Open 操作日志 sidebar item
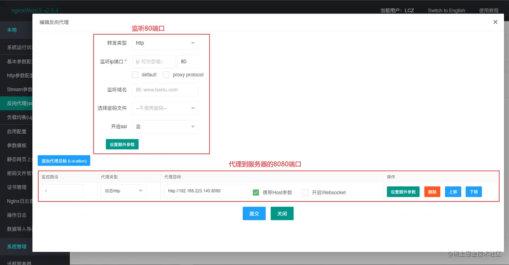This screenshot has width=509, height=265. (16, 215)
